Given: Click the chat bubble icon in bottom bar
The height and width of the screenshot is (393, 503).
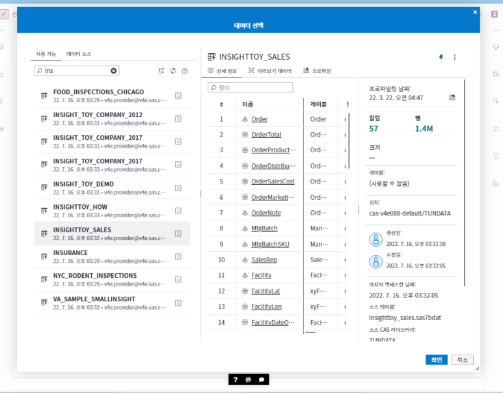Looking at the screenshot, I should point(262,379).
